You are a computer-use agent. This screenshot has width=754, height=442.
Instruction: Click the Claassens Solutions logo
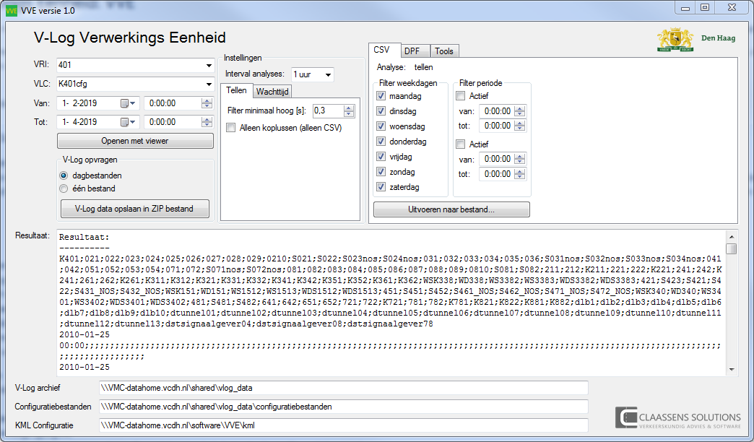tap(678, 417)
